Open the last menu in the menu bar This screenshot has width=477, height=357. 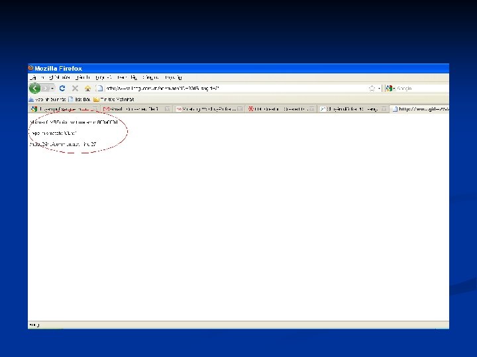pos(173,78)
